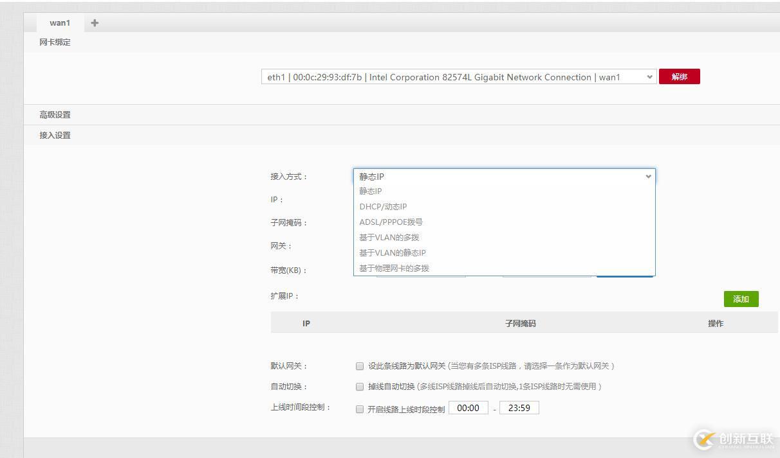Switch to the wan1 tab

point(59,22)
